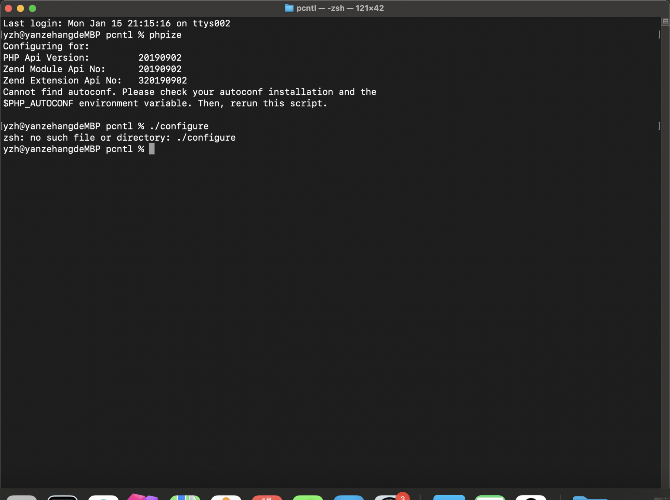Click the last prompt "yzh@yanzehangdeMBP pcntl %"

coord(74,149)
